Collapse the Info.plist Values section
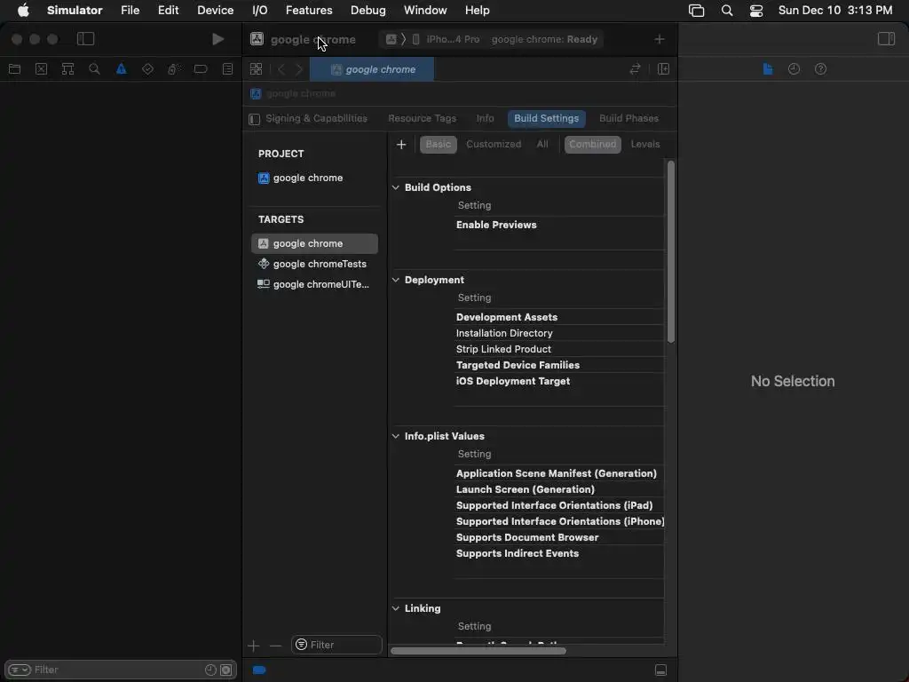Viewport: 909px width, 682px height. (x=395, y=436)
